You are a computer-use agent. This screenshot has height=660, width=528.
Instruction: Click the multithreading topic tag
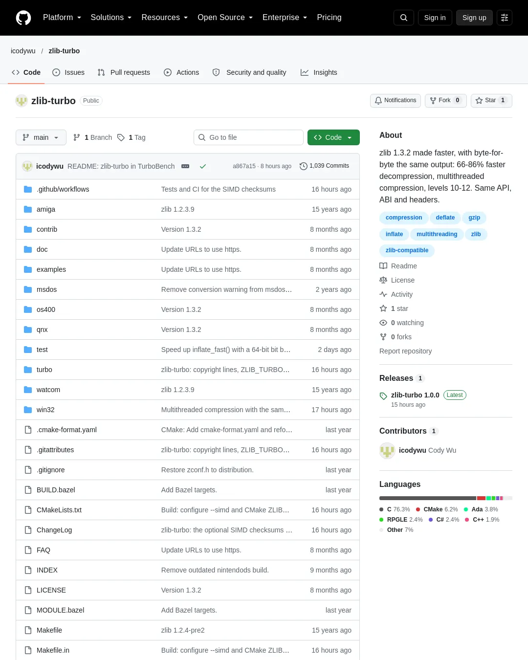437,234
